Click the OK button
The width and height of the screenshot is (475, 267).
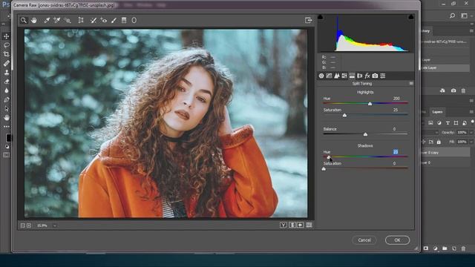(x=397, y=240)
